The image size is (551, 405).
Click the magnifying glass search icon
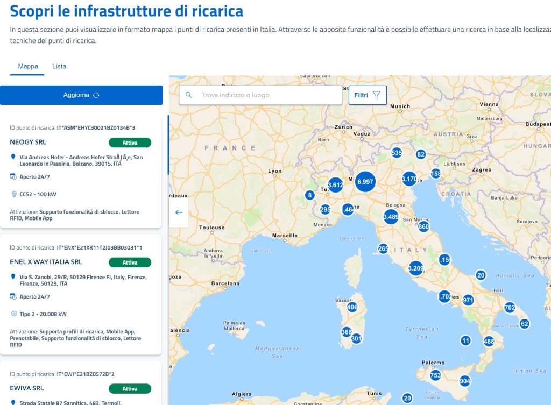click(x=189, y=95)
